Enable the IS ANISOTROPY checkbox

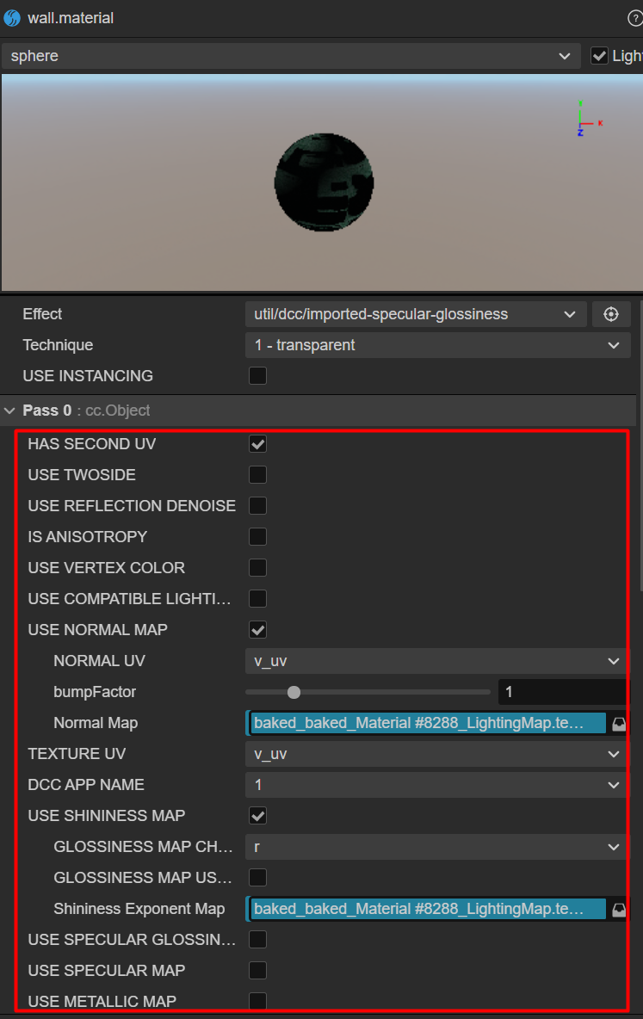click(257, 537)
